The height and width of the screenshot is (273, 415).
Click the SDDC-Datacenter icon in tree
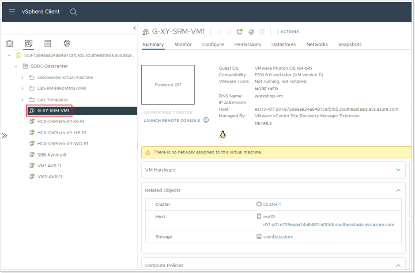pyautogui.click(x=25, y=66)
